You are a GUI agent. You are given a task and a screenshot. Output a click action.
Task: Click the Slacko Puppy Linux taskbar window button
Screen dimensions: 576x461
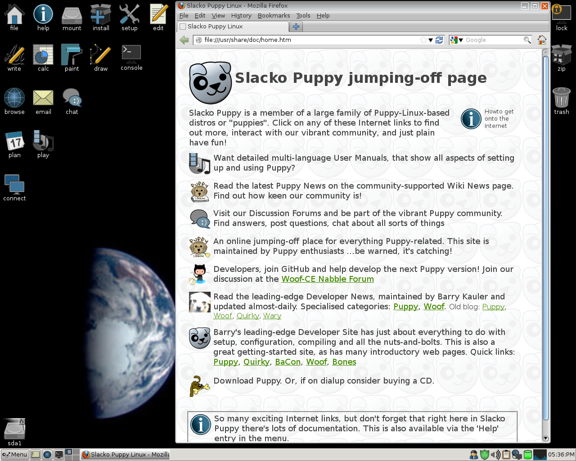click(x=126, y=455)
